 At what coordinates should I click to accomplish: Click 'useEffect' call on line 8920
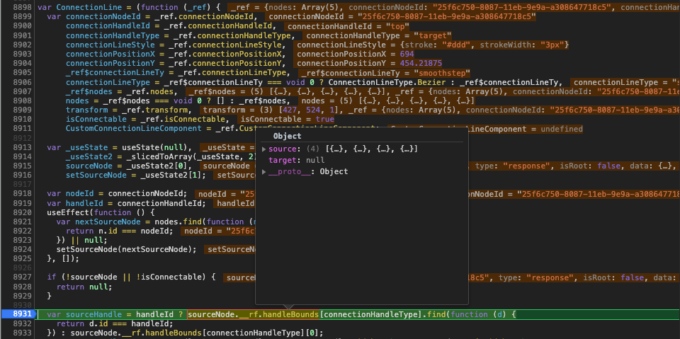coord(68,212)
